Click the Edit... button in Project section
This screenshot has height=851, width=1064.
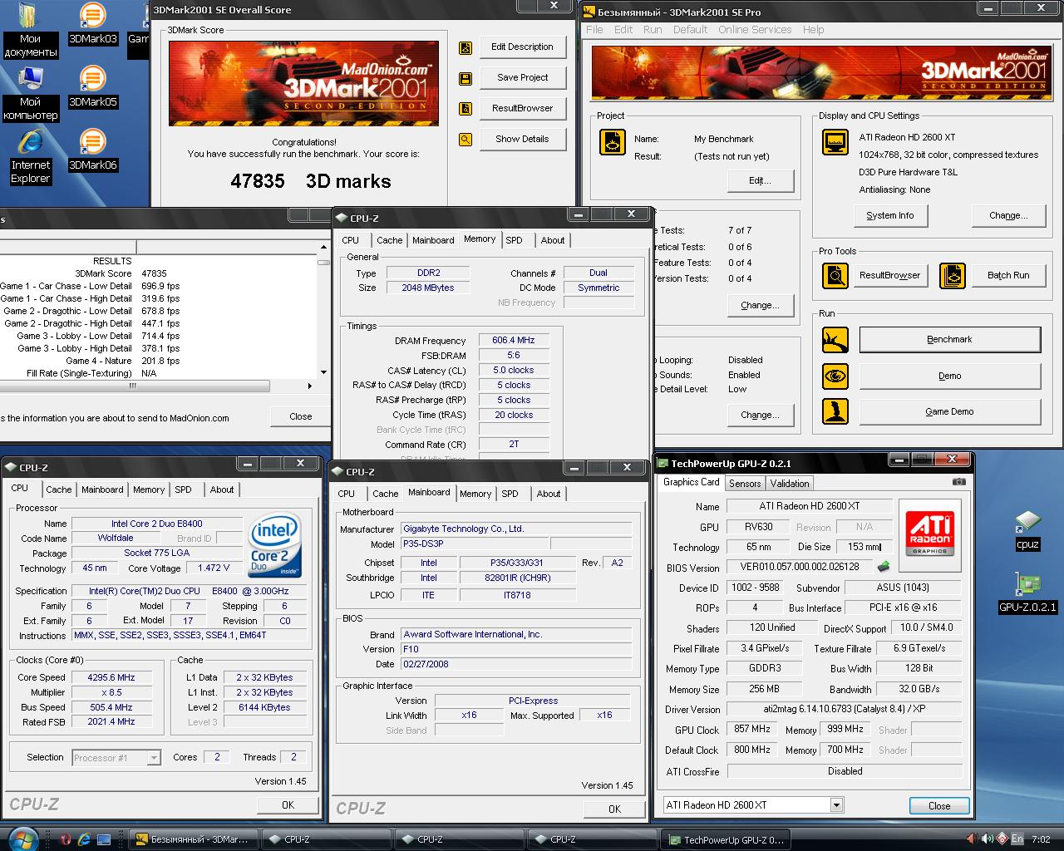click(760, 180)
